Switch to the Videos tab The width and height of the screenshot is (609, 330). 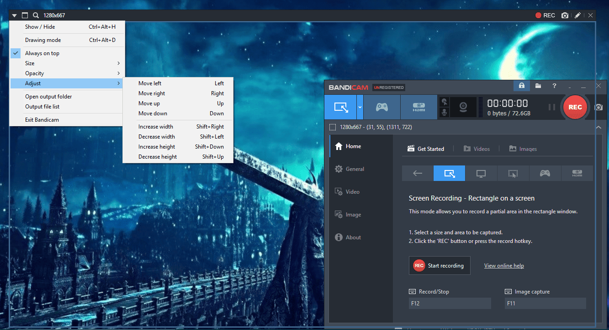click(x=477, y=149)
